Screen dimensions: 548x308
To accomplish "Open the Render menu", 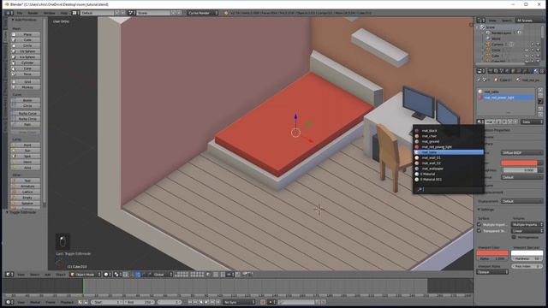I will [33, 13].
